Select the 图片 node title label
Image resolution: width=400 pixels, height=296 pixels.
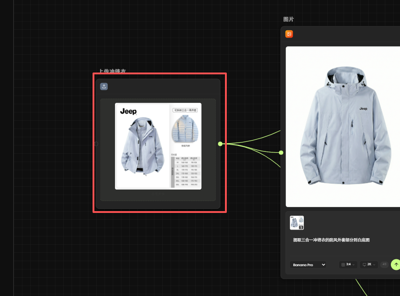289,19
